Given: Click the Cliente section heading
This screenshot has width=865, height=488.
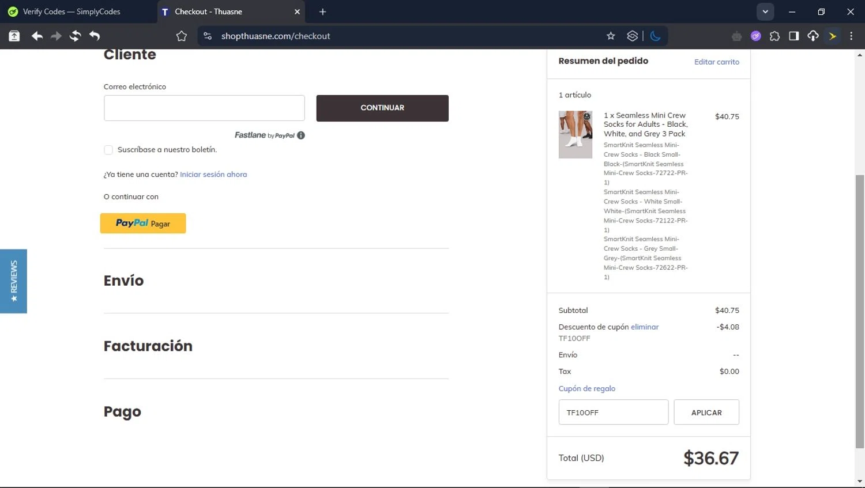Looking at the screenshot, I should click(x=130, y=55).
